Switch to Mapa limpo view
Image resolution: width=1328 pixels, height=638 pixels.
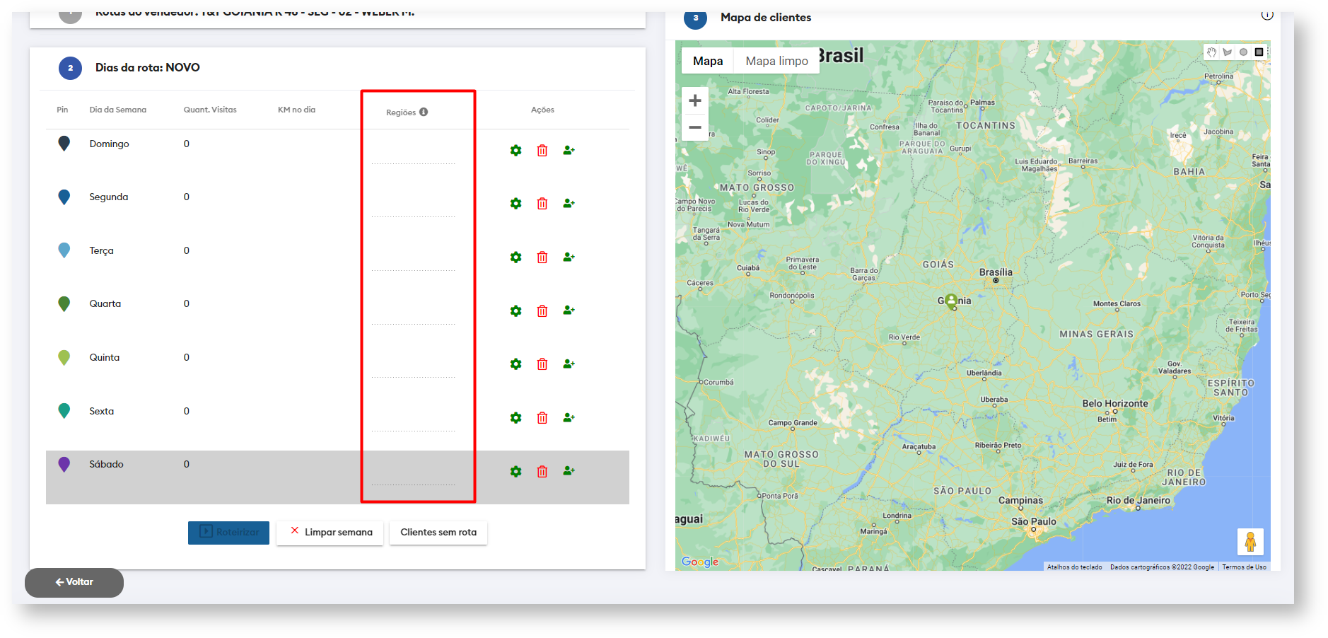pos(776,61)
